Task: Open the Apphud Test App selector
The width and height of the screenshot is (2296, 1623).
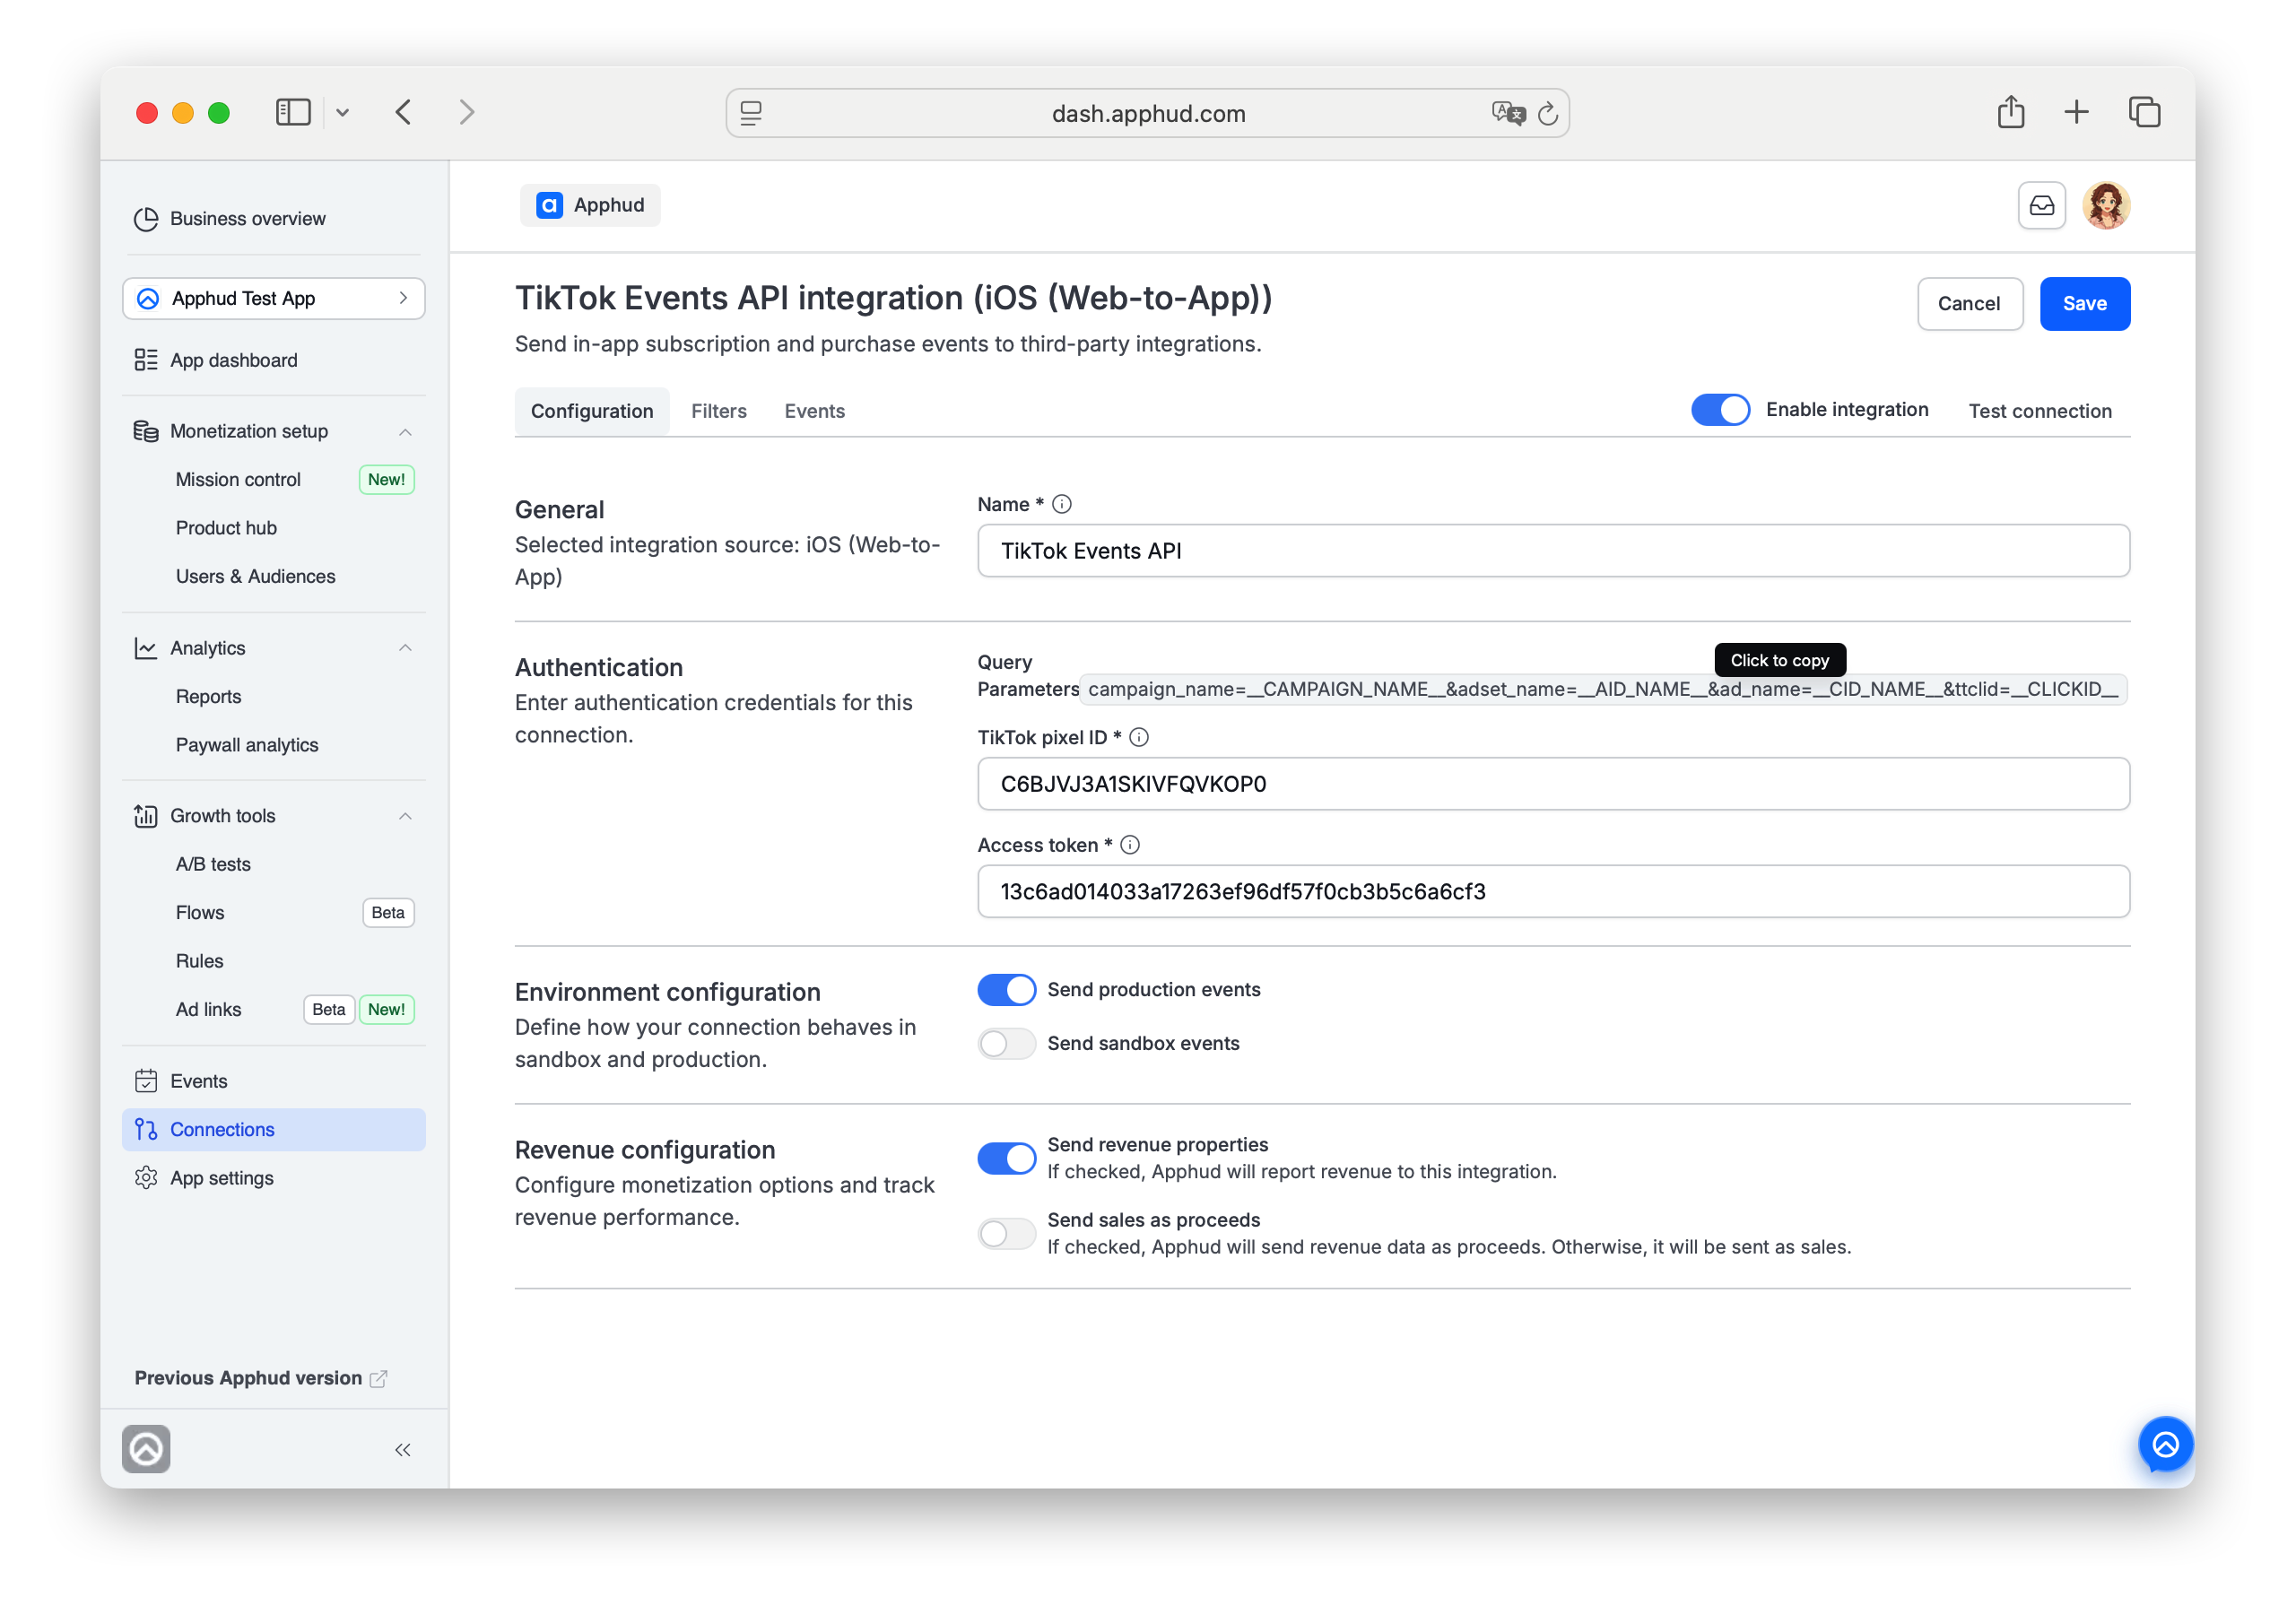Action: (x=274, y=298)
